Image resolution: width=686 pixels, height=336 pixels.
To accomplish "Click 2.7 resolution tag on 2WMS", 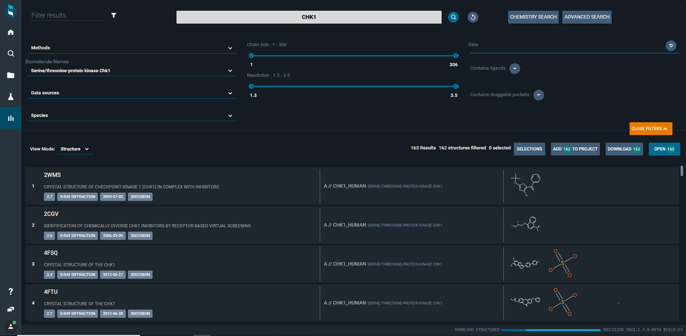I will [49, 197].
